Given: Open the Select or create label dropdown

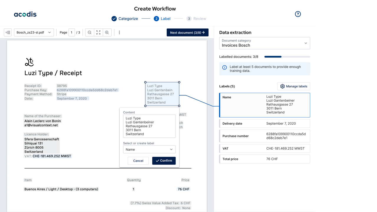Looking at the screenshot, I should click(149, 149).
